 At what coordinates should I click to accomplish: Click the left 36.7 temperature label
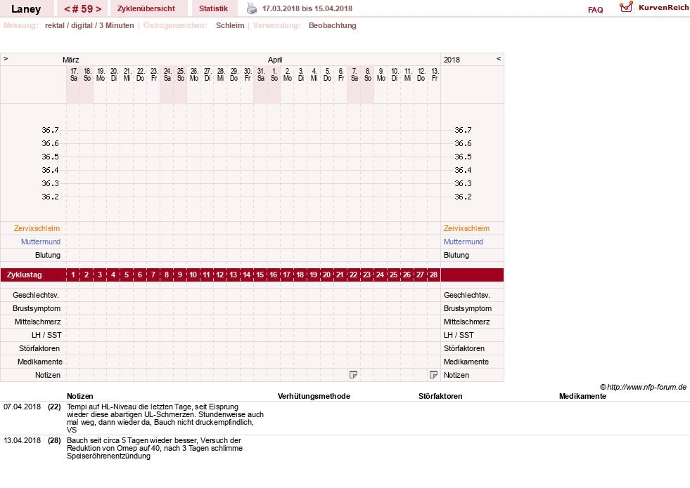pos(50,130)
